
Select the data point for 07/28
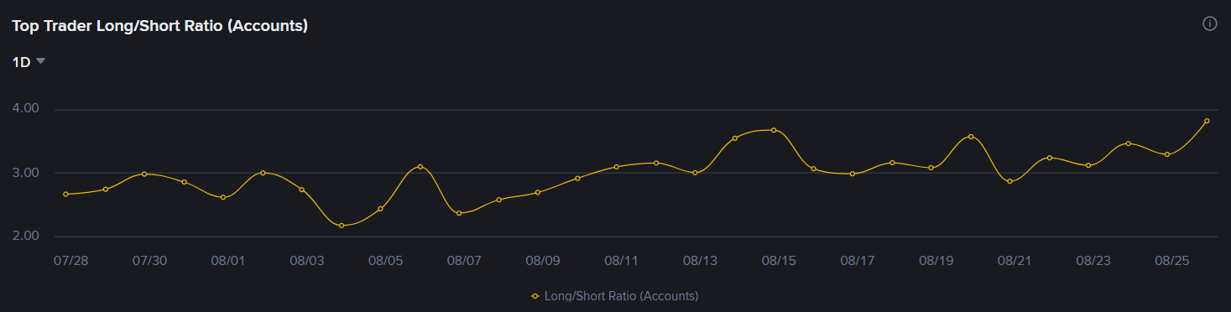65,194
